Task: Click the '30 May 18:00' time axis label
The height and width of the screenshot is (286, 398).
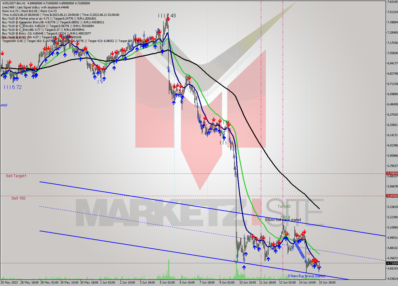Action: pyautogui.click(x=89, y=283)
